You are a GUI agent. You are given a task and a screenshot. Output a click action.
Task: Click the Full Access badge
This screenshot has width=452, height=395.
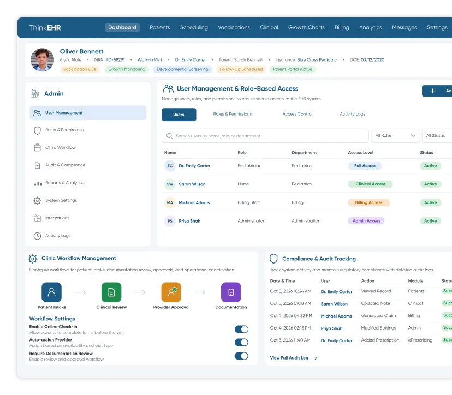[x=365, y=166]
